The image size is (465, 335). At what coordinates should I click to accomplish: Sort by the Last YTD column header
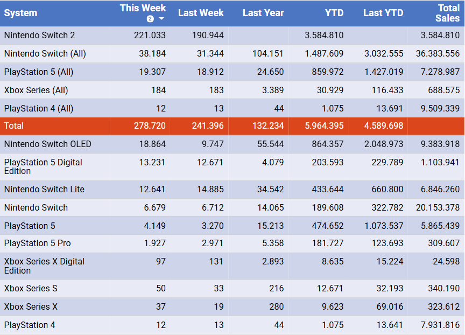[383, 13]
